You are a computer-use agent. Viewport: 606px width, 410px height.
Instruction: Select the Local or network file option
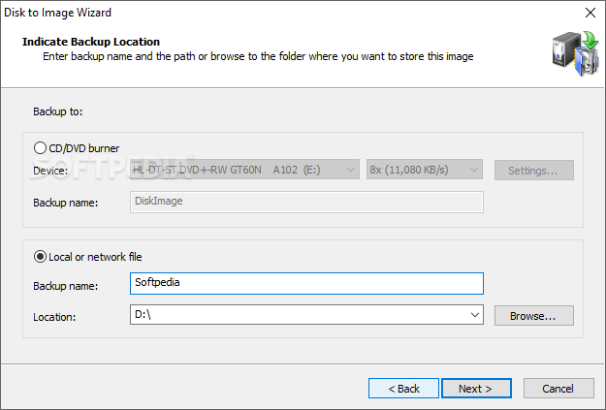(40, 257)
